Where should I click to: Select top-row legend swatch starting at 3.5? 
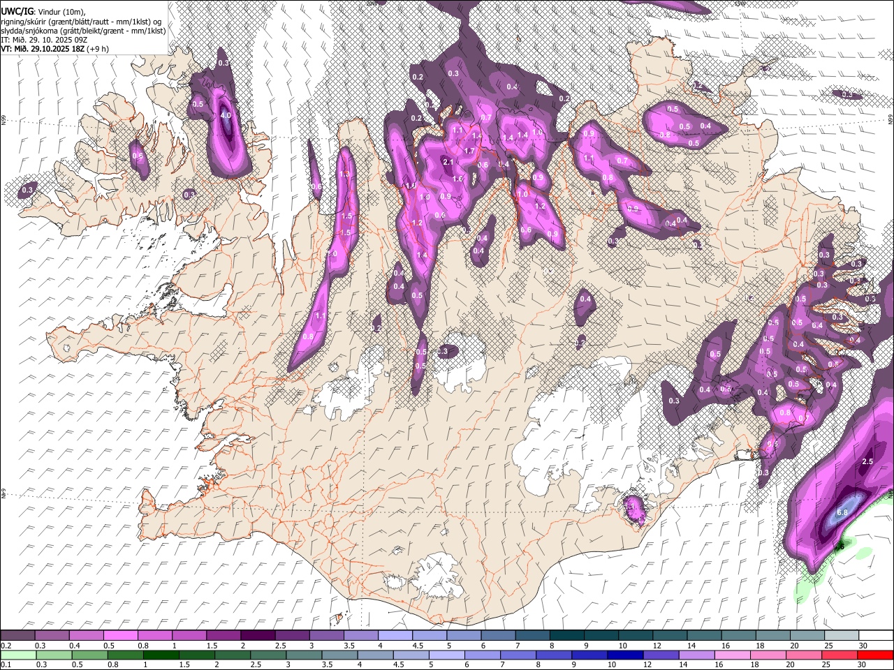(361, 635)
